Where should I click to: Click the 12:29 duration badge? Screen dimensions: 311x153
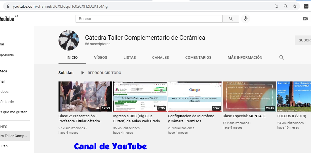pyautogui.click(x=106, y=108)
